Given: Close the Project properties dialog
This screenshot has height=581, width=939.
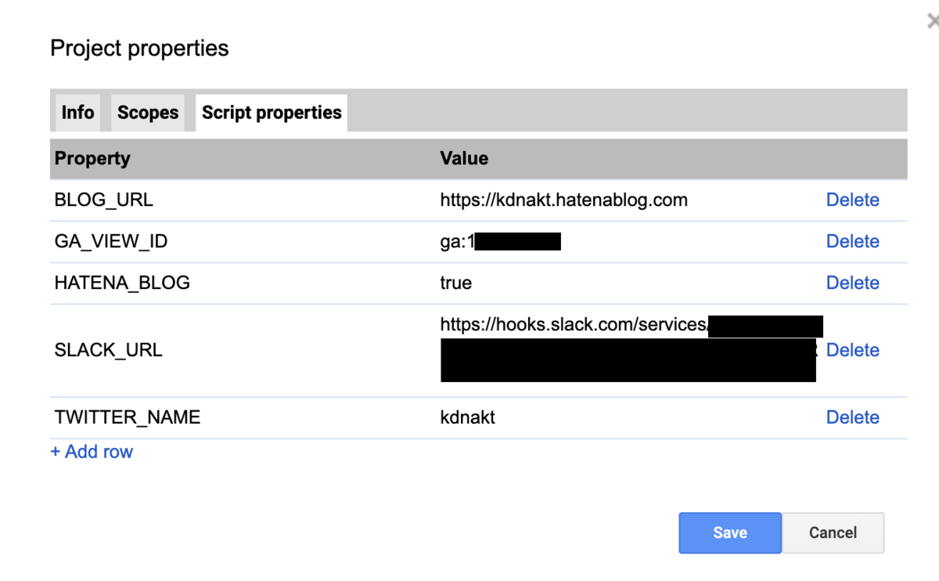Looking at the screenshot, I should pyautogui.click(x=933, y=23).
